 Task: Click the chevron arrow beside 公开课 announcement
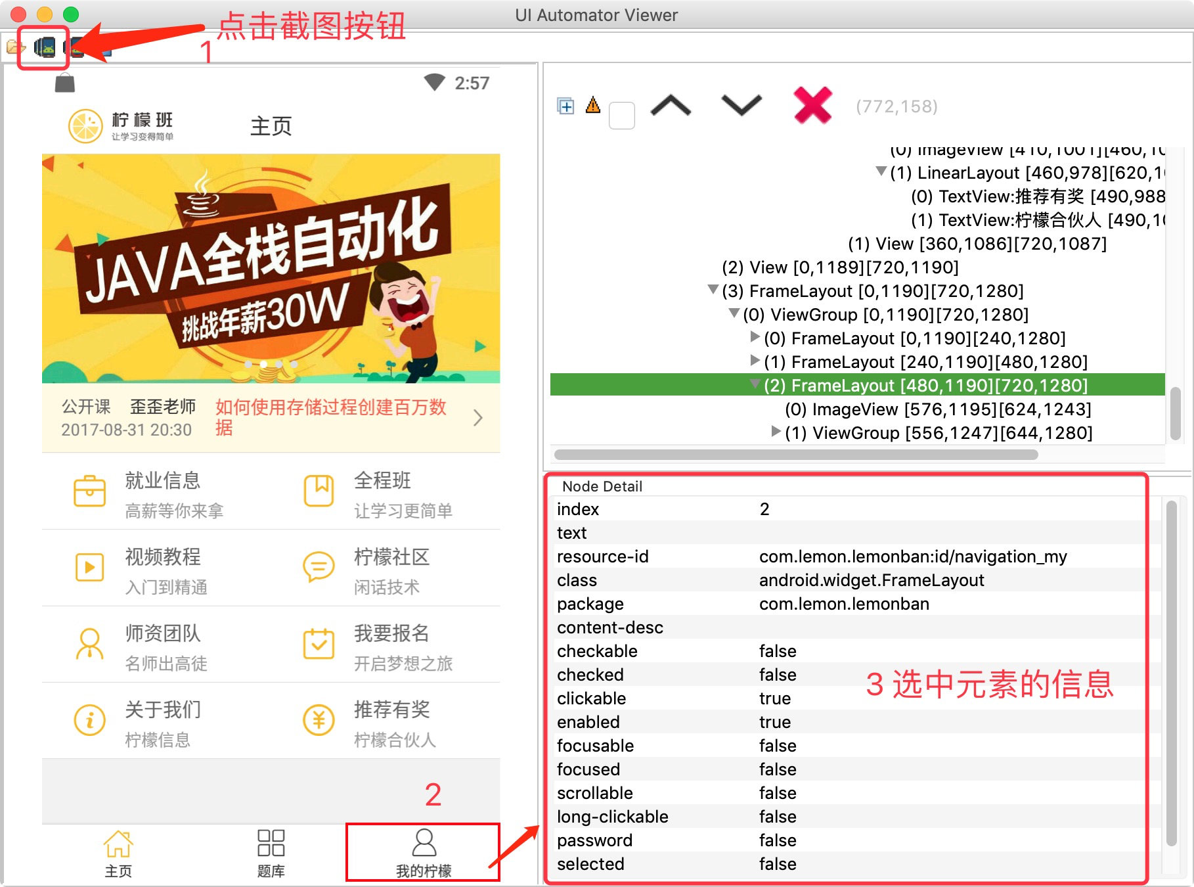(478, 418)
